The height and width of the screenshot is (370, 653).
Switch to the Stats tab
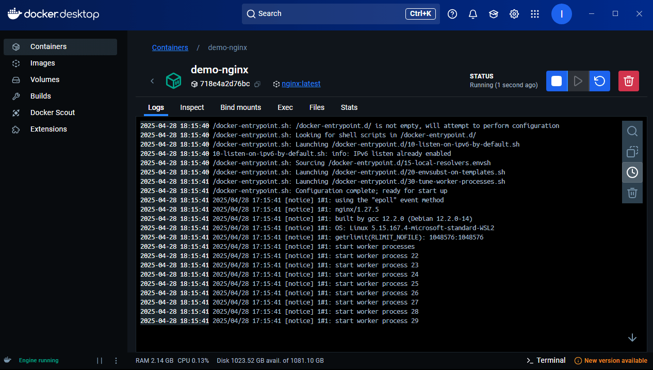coord(349,107)
